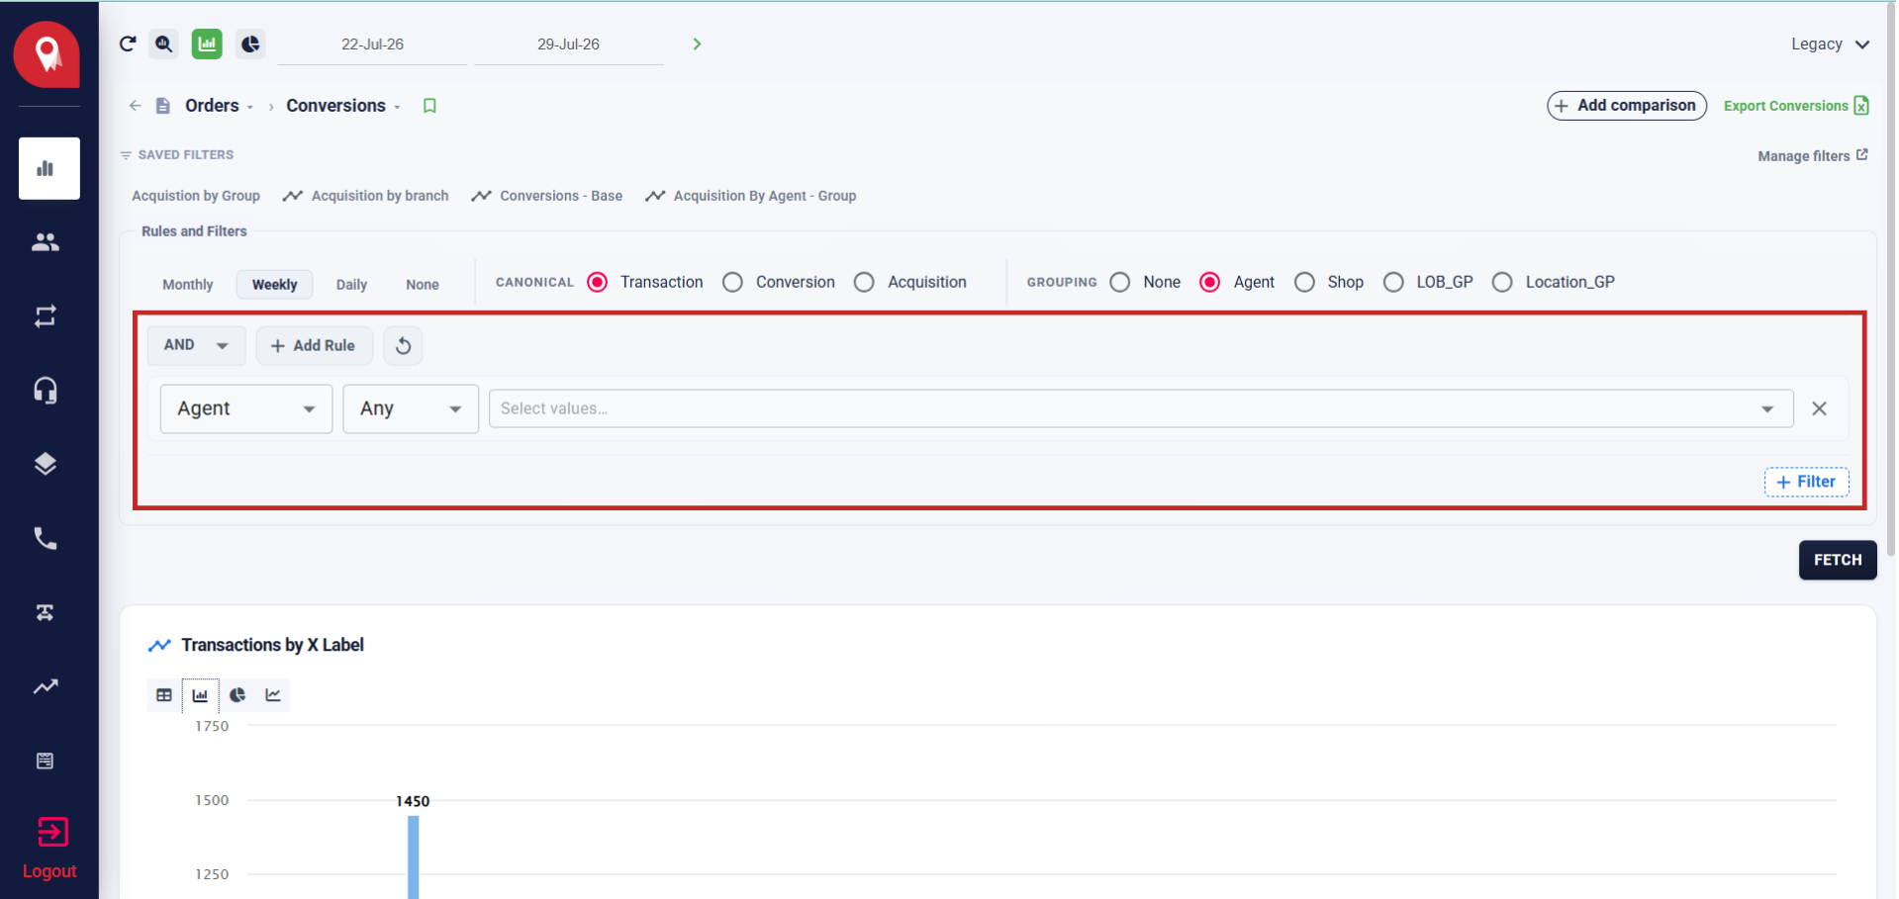Click the refresh icon in the top toolbar
The image size is (1899, 899).
(x=128, y=44)
